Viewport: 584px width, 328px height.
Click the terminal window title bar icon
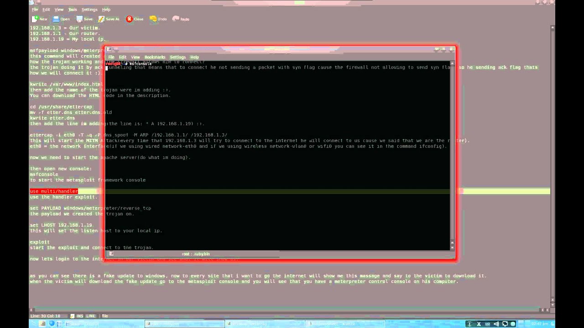110,49
